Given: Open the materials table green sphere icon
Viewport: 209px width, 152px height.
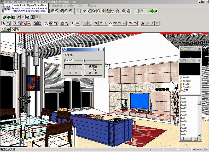Looking at the screenshot, I should [x=8, y=29].
